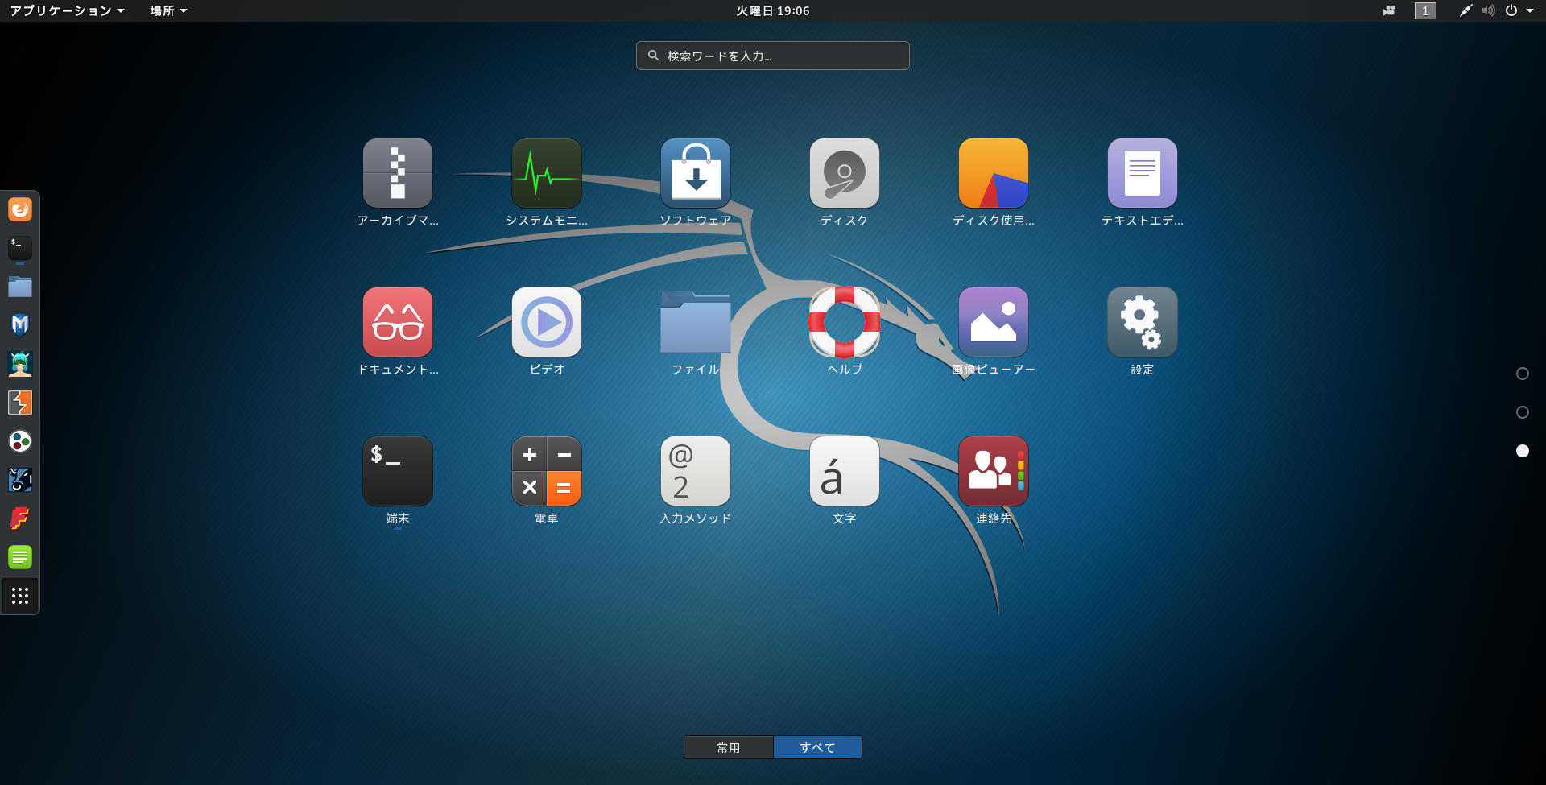Open the Applications (アプリケーション) menu
The height and width of the screenshot is (785, 1546).
click(68, 10)
